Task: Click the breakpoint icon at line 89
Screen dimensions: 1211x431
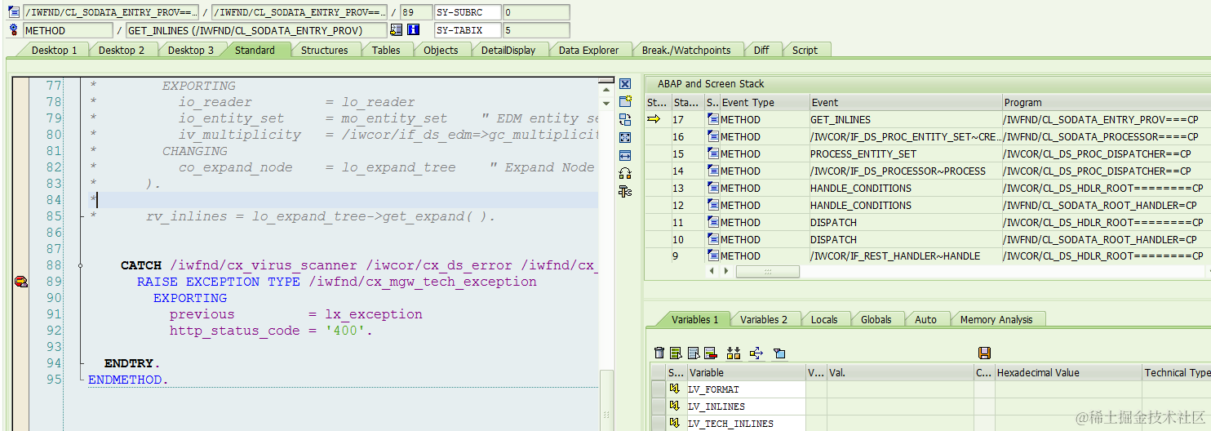Action: click(x=21, y=282)
